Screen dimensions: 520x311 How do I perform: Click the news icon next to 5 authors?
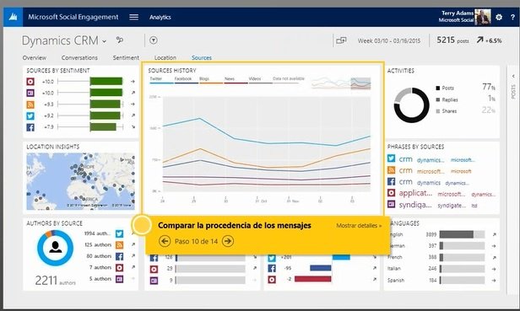pos(119,279)
